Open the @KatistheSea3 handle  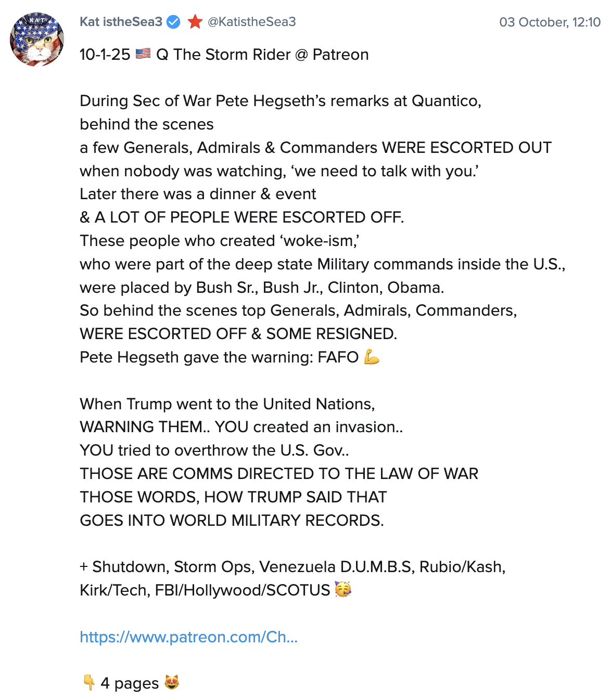tap(252, 22)
